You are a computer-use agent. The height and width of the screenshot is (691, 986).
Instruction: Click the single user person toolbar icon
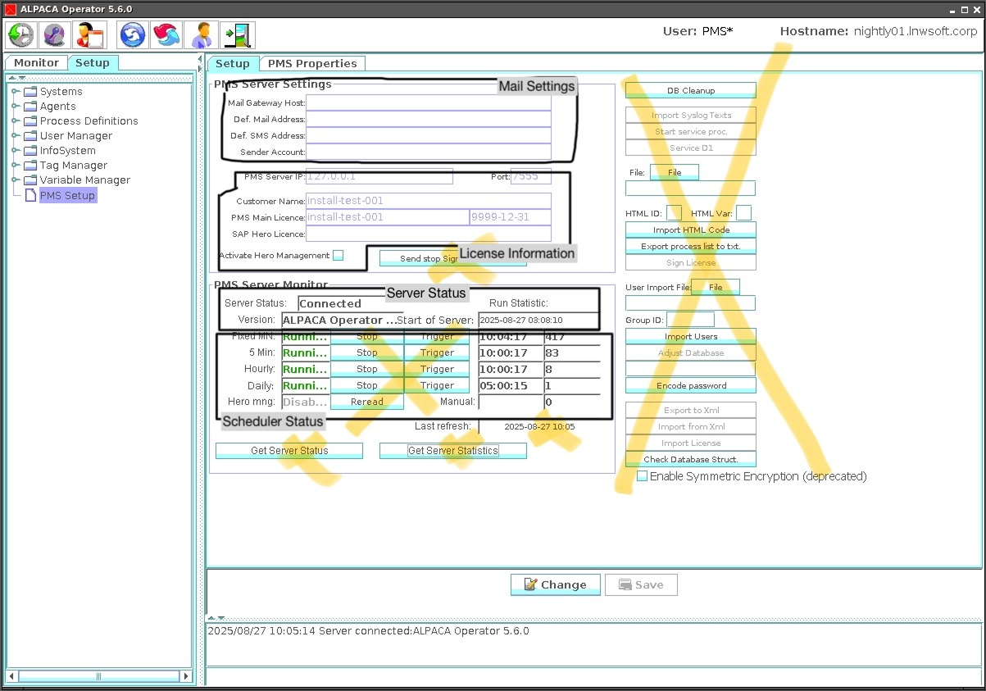tap(200, 35)
